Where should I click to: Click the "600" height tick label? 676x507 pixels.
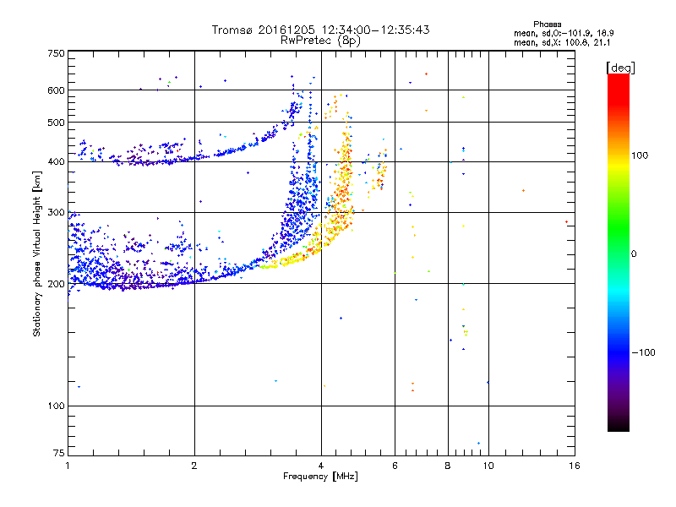(x=56, y=90)
